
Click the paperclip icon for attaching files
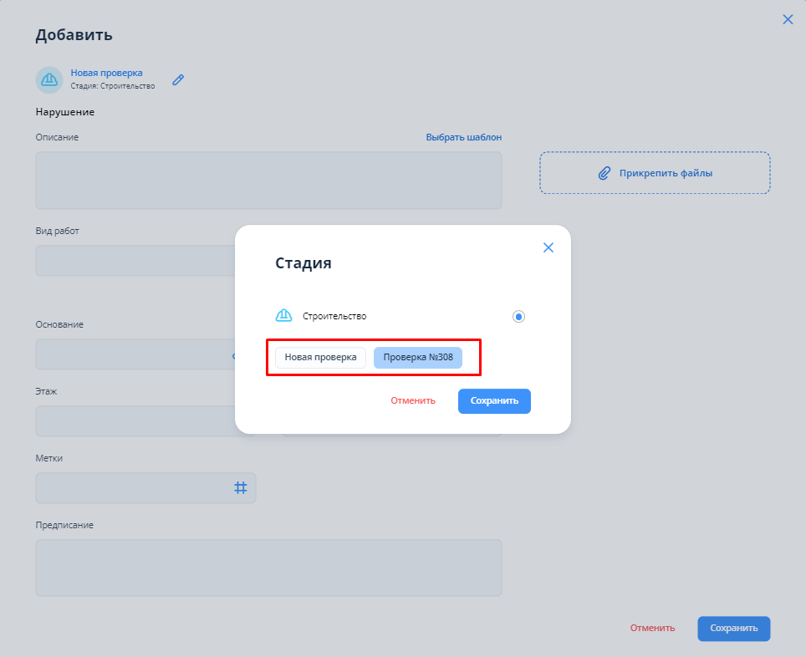click(604, 173)
